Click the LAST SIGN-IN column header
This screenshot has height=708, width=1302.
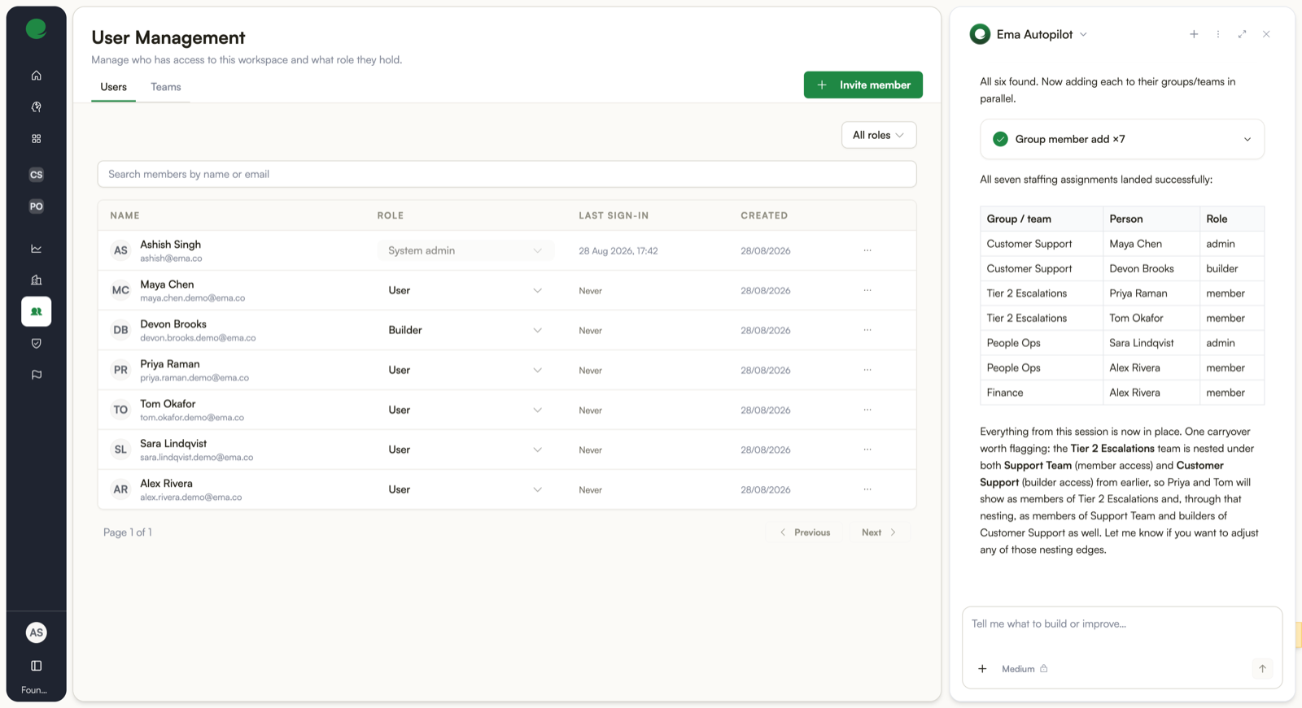coord(614,215)
